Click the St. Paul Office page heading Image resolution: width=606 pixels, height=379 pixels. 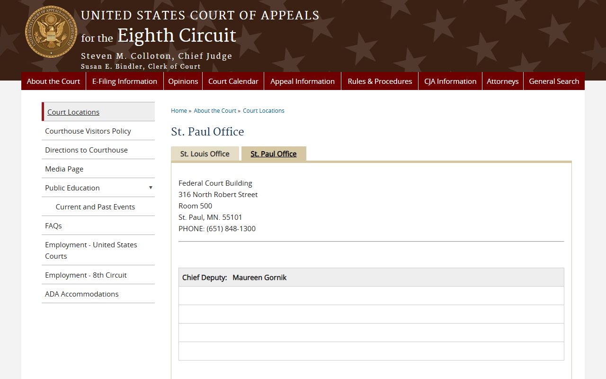point(207,132)
